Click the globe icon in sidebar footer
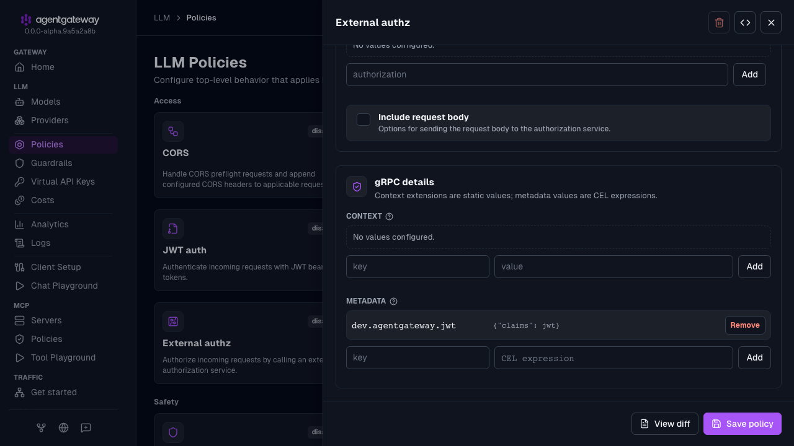Image resolution: width=794 pixels, height=446 pixels. (63, 427)
